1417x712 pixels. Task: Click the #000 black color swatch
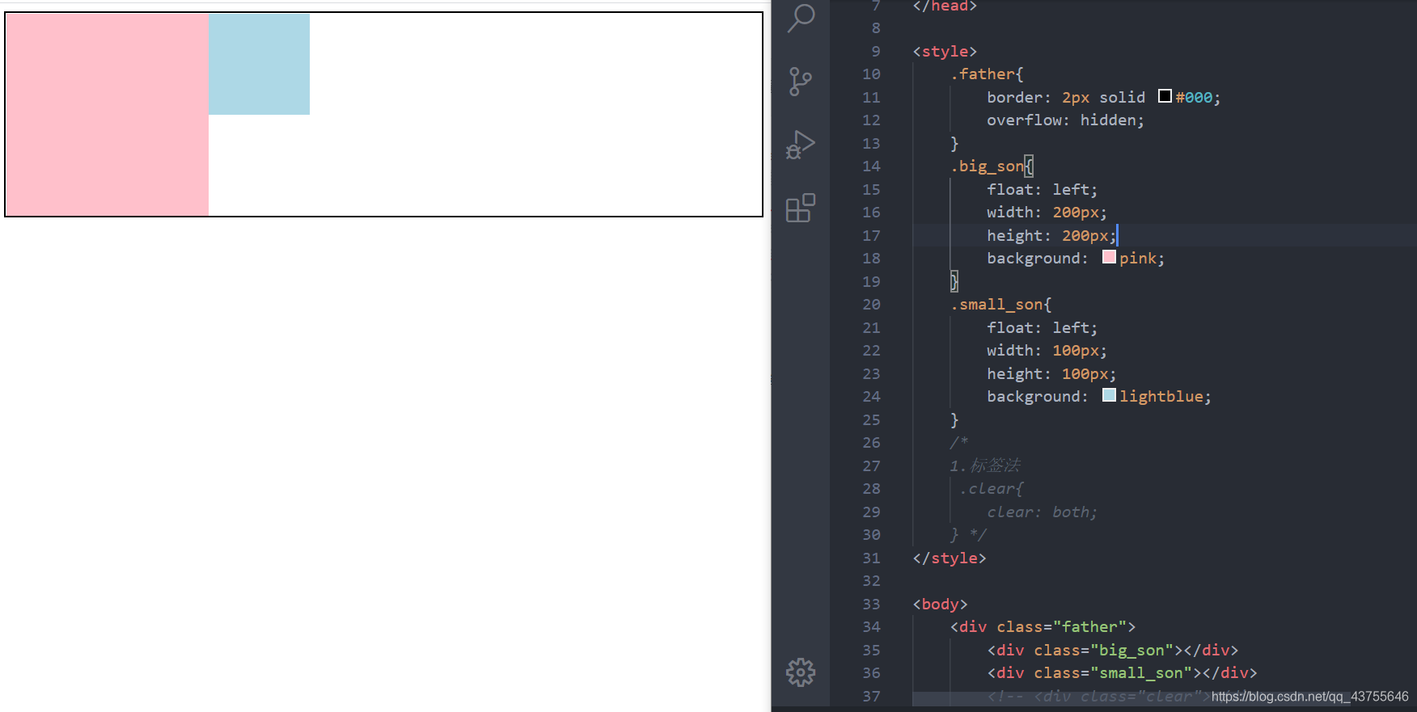coord(1165,96)
